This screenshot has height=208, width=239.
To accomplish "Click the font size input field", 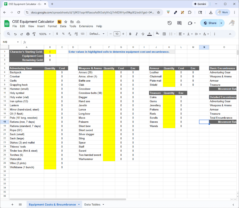I will (x=117, y=34).
